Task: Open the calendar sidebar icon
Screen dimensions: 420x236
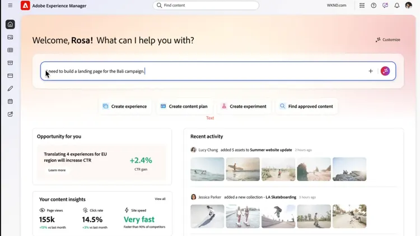Action: point(10,101)
